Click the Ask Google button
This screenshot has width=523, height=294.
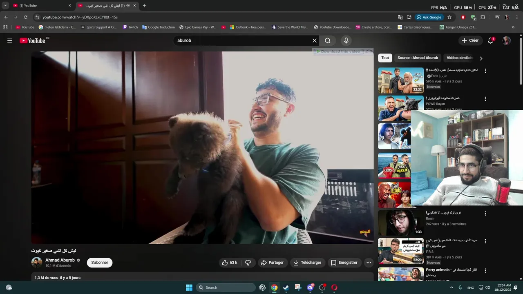(x=429, y=17)
